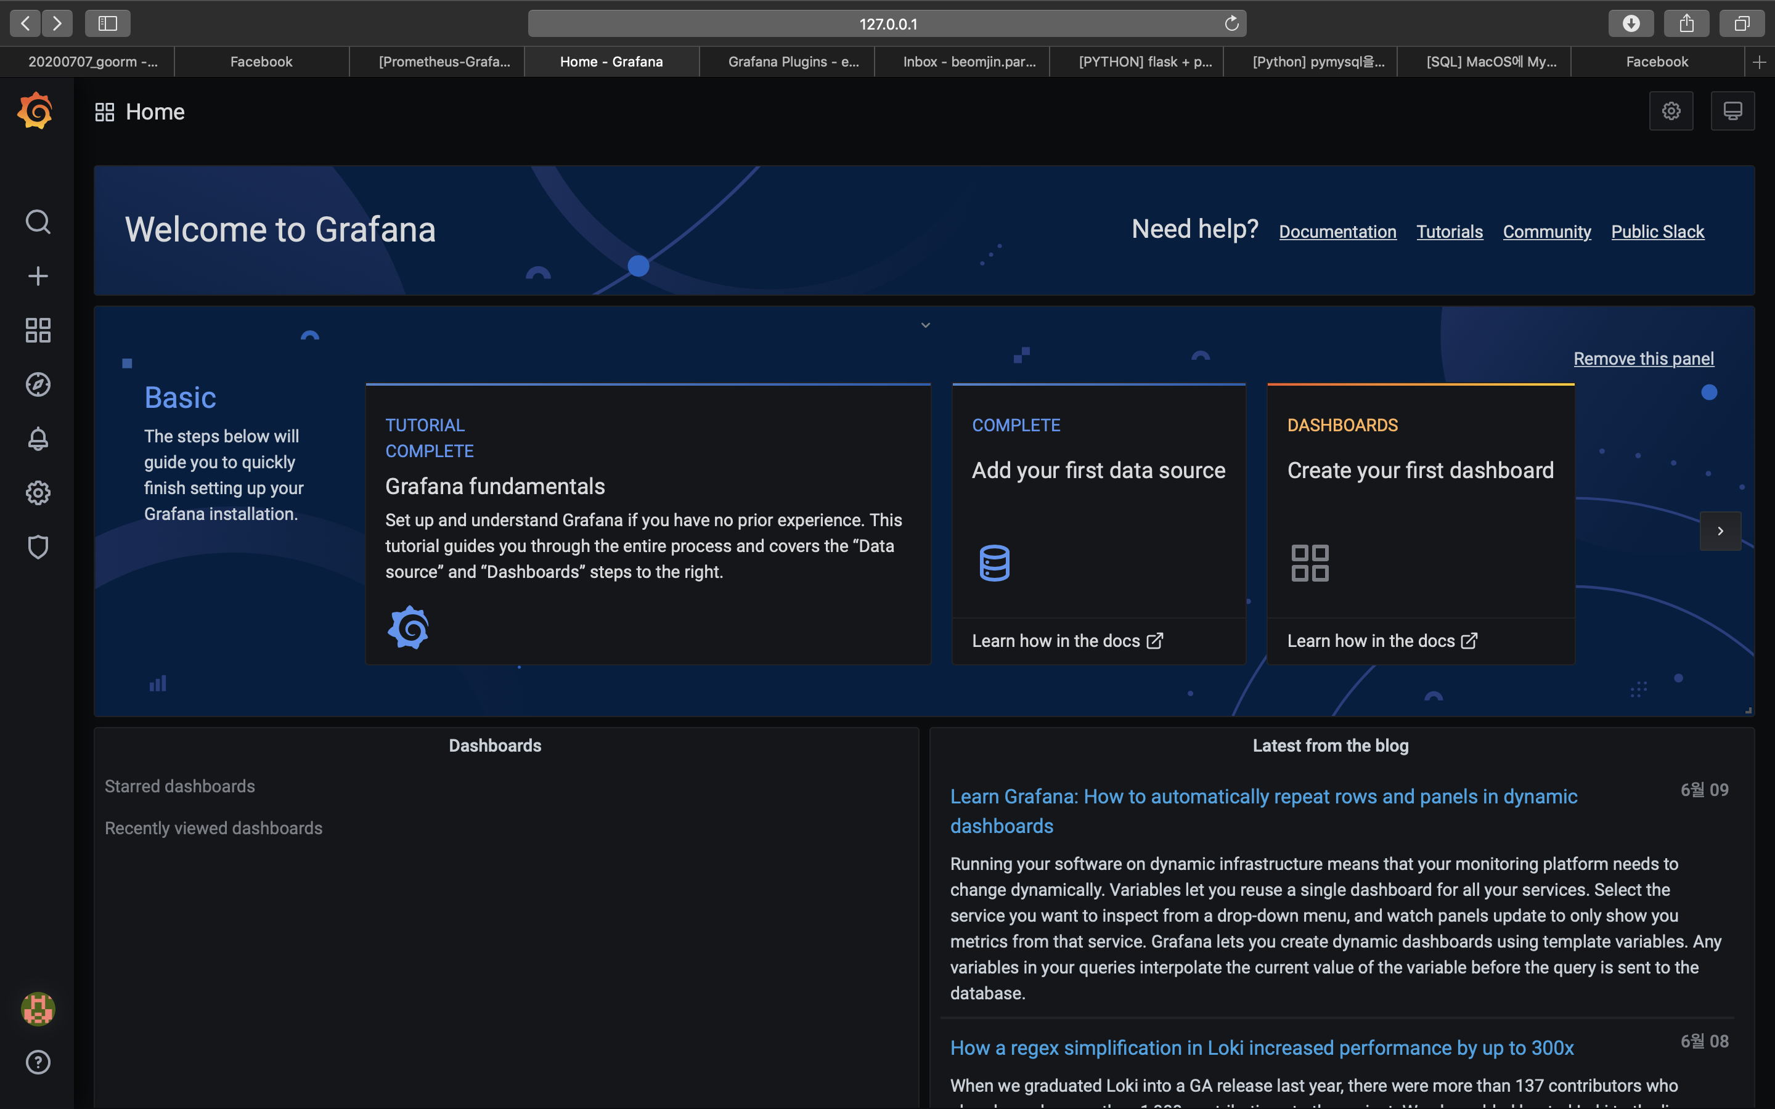Open Explore compass icon
The image size is (1775, 1109).
click(x=38, y=384)
